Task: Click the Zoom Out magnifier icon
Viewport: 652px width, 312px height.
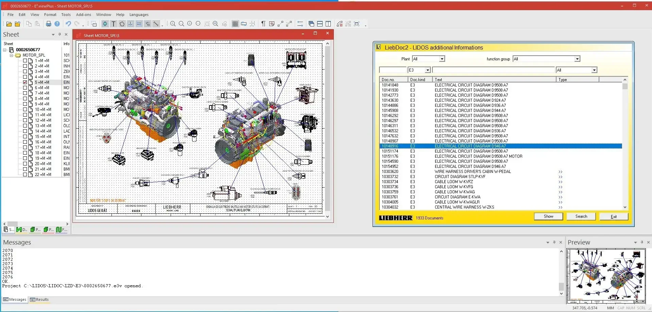Action: click(181, 24)
